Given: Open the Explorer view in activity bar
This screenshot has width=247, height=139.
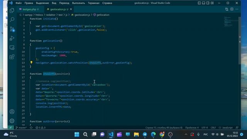Looking at the screenshot, I should (x=12, y=10).
